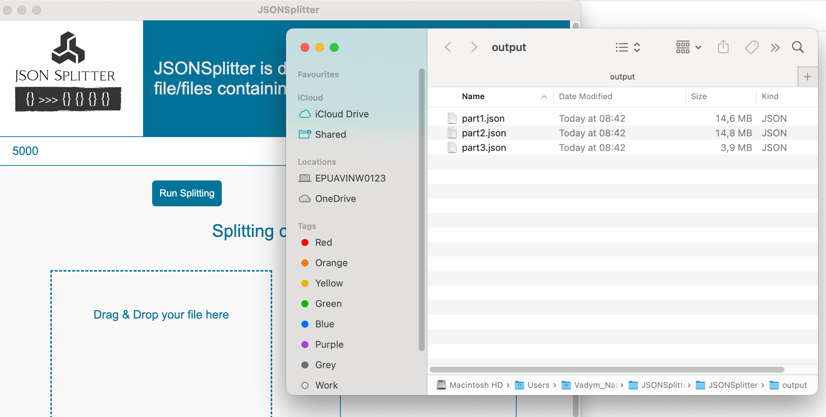Image resolution: width=826 pixels, height=417 pixels.
Task: Open the group-by grid dropdown
Action: tap(688, 47)
